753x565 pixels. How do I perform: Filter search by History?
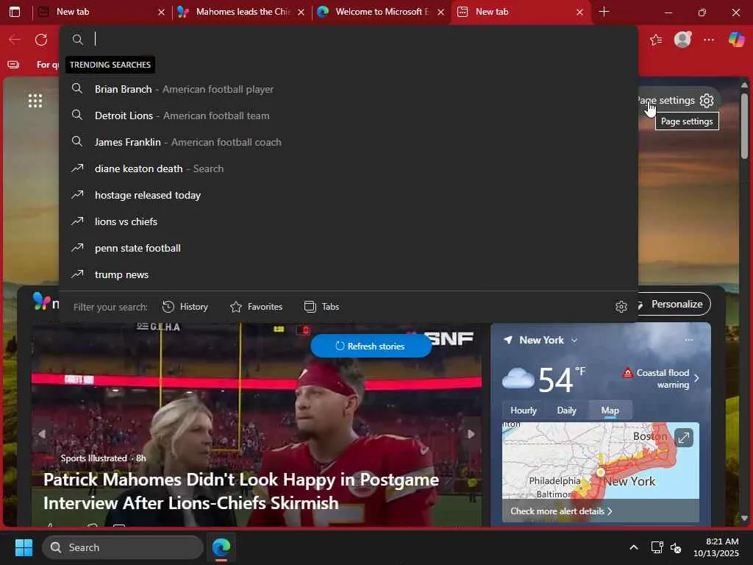pyautogui.click(x=185, y=307)
